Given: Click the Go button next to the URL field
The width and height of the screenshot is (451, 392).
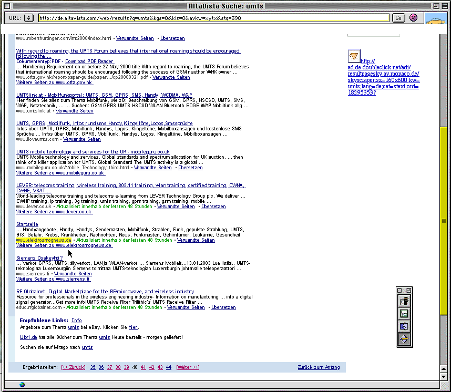Looking at the screenshot, I should pyautogui.click(x=398, y=18).
